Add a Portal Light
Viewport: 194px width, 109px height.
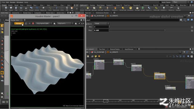(x=156, y=9)
